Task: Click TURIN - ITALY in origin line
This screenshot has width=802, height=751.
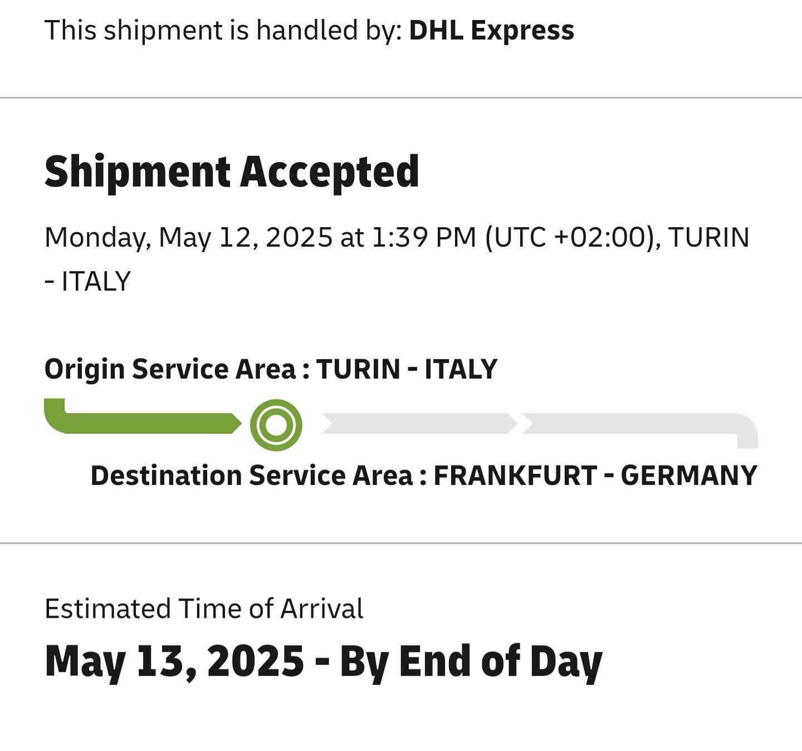Action: [x=407, y=369]
